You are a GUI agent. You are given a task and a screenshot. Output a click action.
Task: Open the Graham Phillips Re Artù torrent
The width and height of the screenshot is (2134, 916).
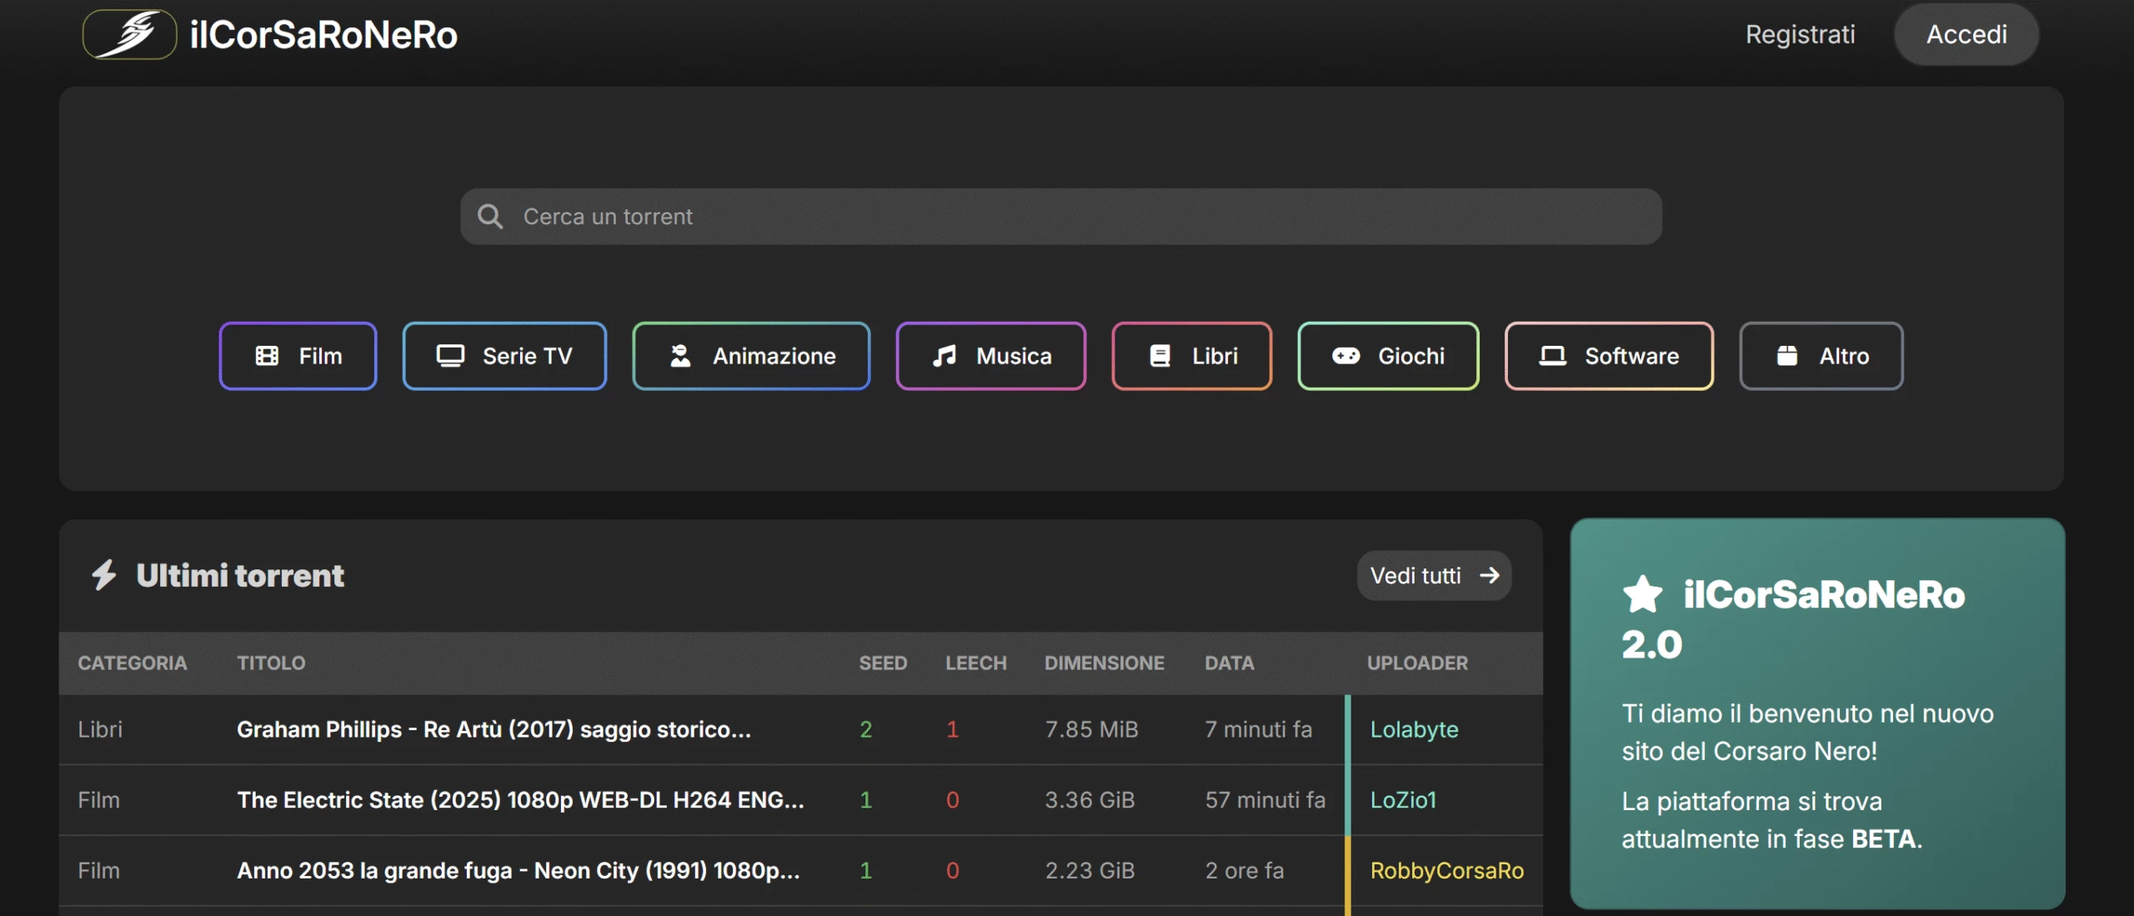click(x=493, y=729)
